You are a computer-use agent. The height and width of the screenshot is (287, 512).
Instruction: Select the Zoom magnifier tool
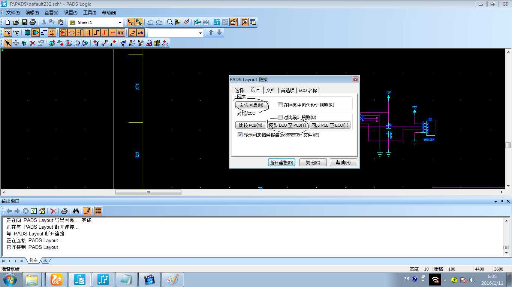point(170,22)
